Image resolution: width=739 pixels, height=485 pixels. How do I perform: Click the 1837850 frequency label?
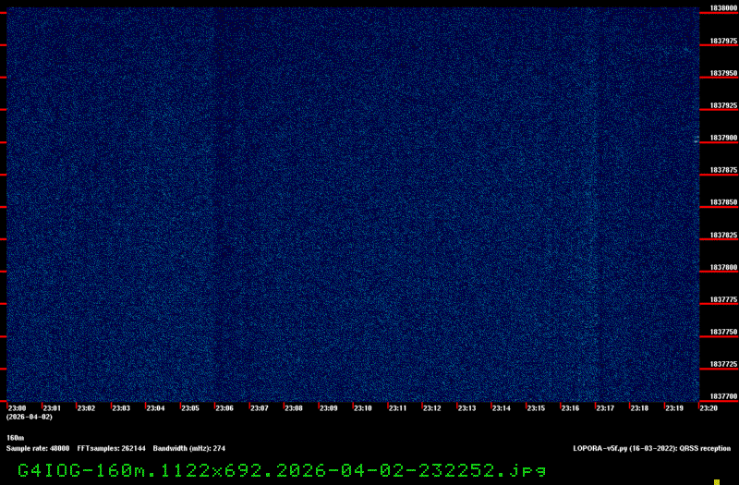pyautogui.click(x=723, y=202)
